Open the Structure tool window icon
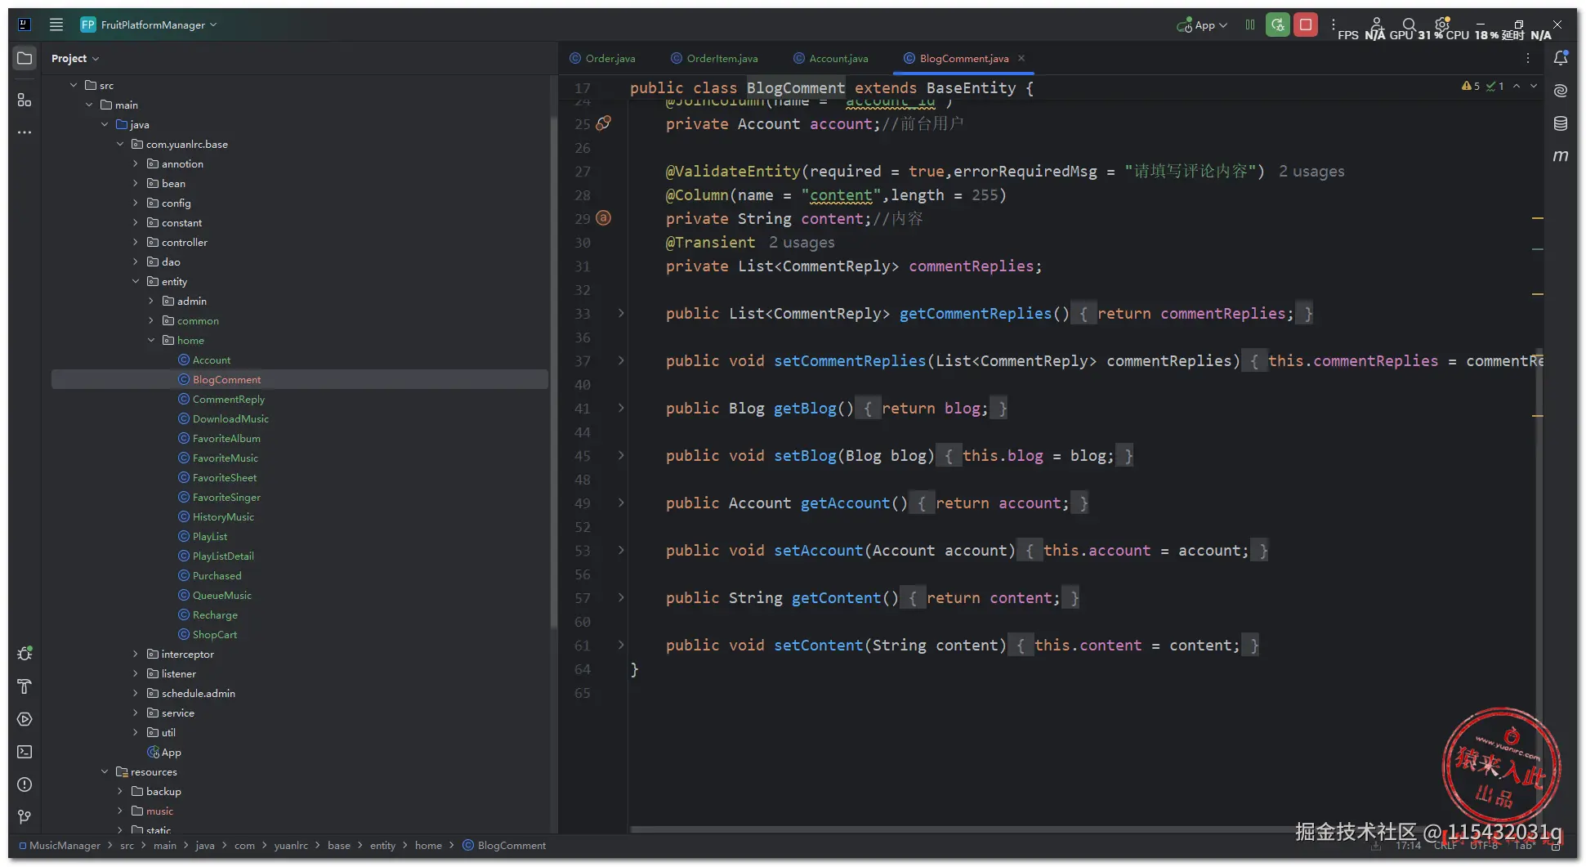1586x867 pixels. point(25,100)
